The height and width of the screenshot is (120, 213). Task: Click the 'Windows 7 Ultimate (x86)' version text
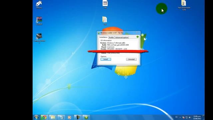(x=116, y=43)
